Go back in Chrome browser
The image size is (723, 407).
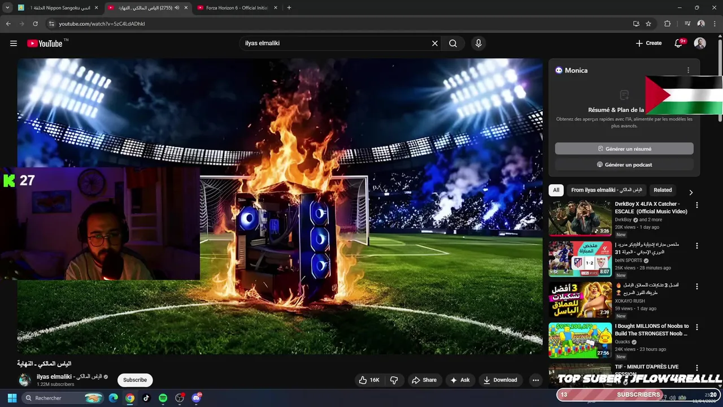[8, 24]
